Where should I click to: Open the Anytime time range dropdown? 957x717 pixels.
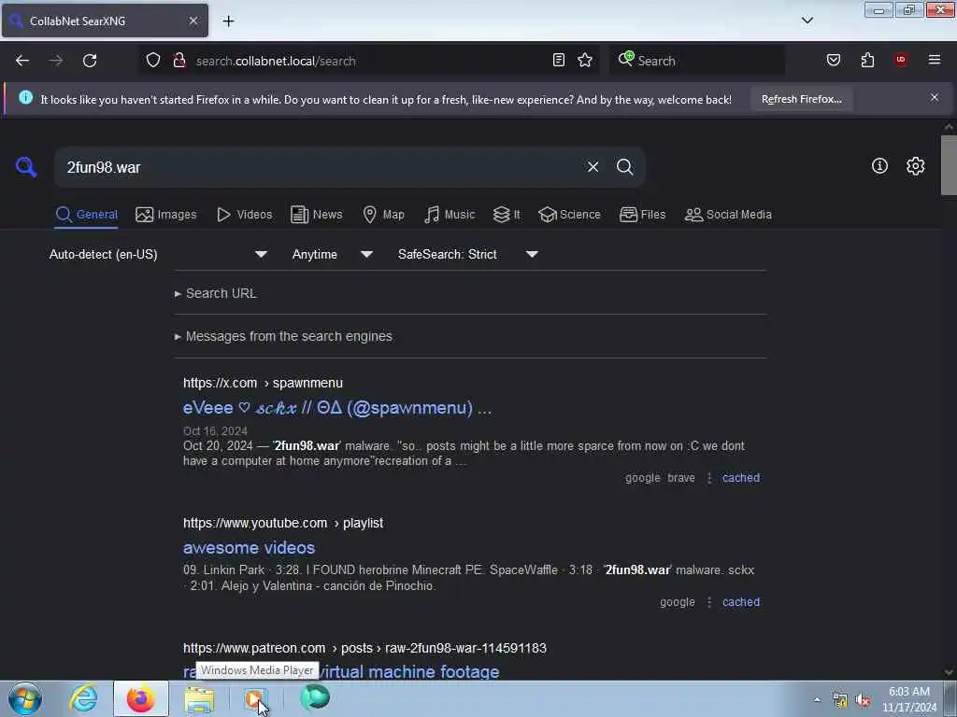(x=333, y=254)
